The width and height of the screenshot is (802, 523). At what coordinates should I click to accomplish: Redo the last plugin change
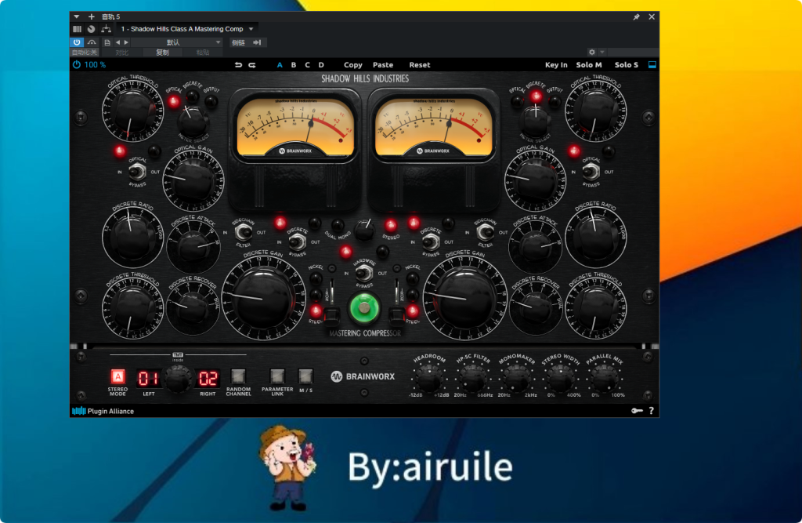click(x=252, y=65)
